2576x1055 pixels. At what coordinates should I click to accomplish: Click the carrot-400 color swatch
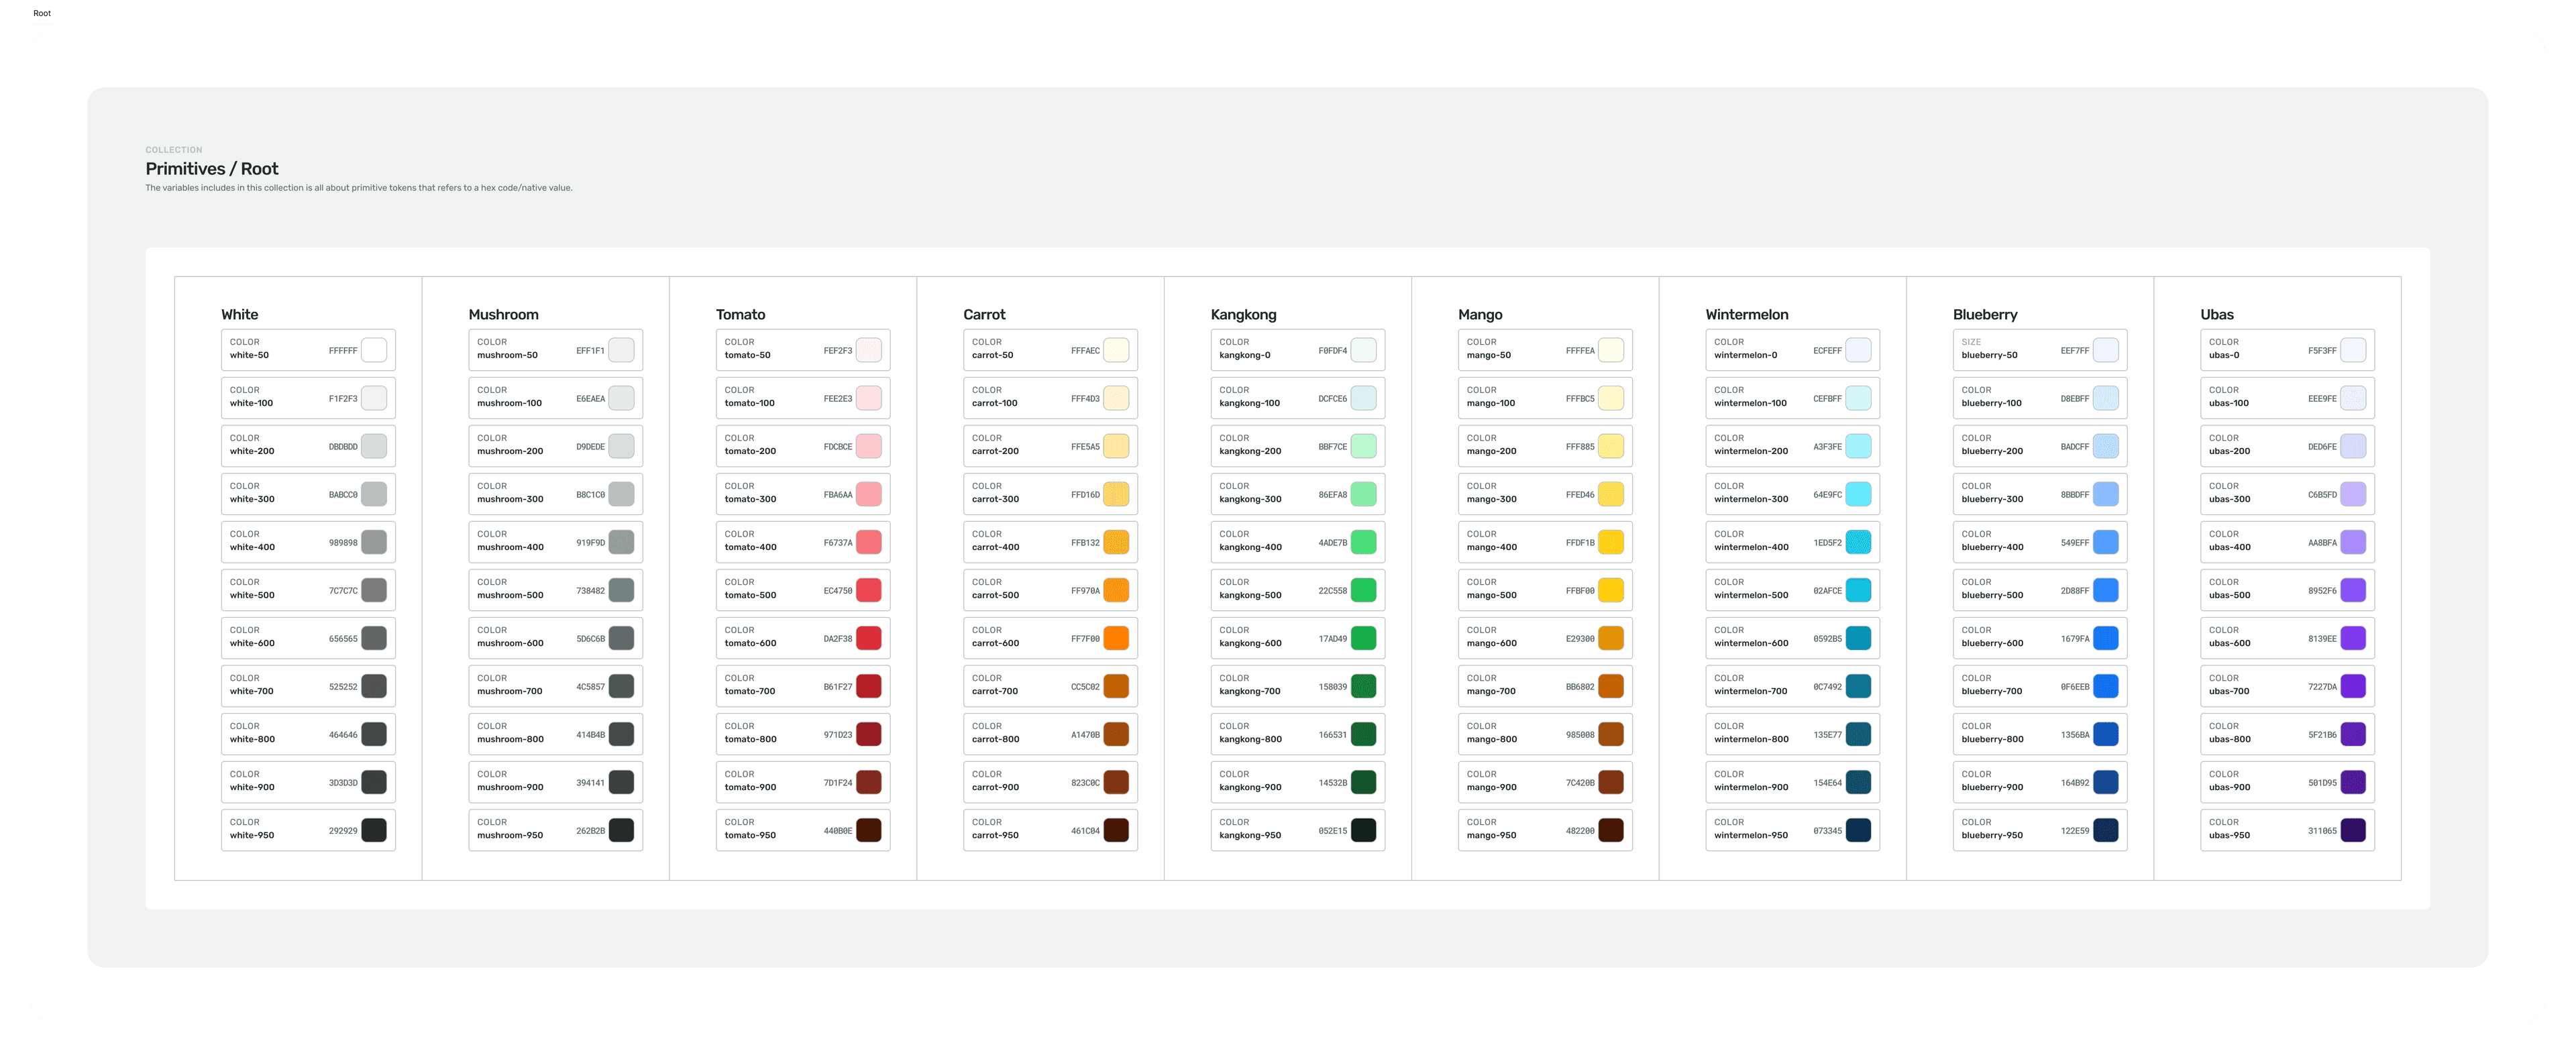1116,542
